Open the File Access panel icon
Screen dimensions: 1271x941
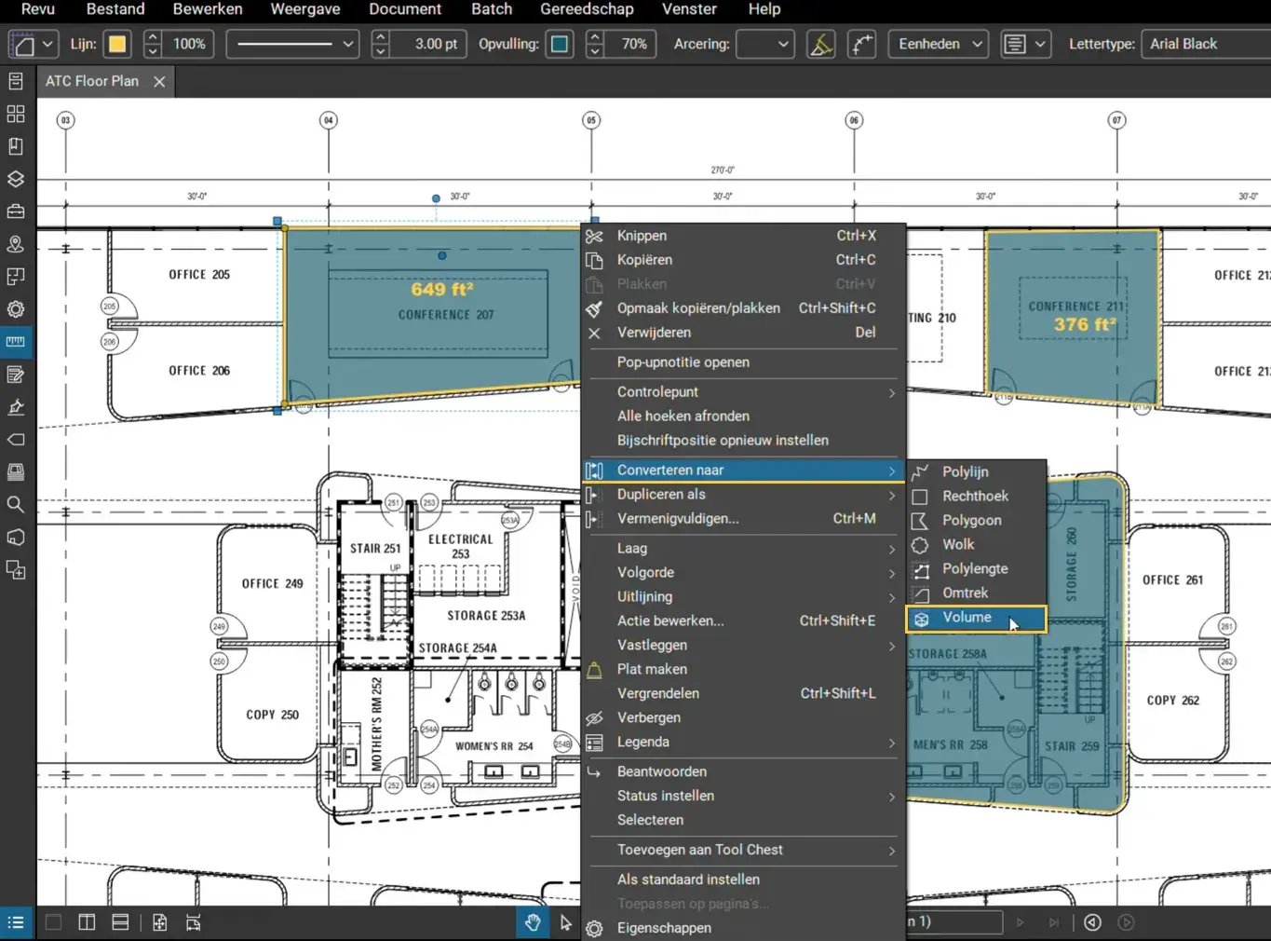click(16, 81)
